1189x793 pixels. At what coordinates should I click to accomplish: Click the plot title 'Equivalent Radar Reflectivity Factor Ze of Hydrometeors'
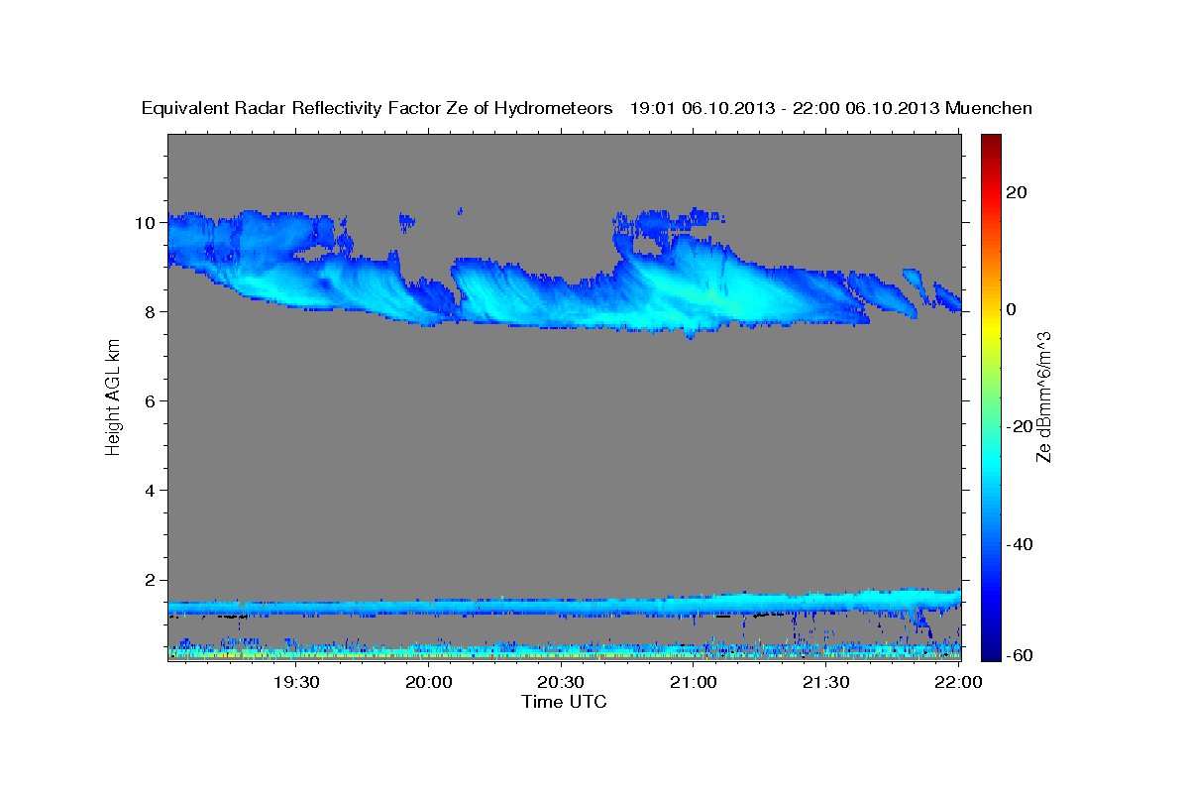pyautogui.click(x=378, y=108)
